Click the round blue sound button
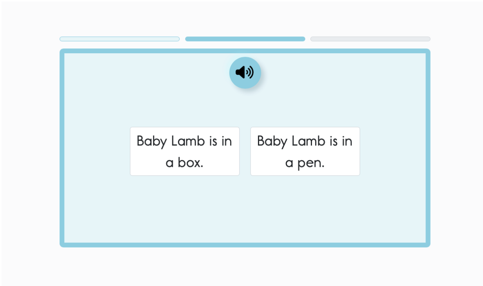The width and height of the screenshot is (483, 286). point(245,72)
